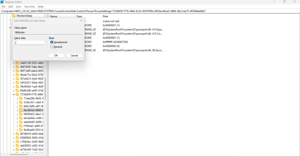Select the 90959d22-d6a1 subkey

pos(33,114)
